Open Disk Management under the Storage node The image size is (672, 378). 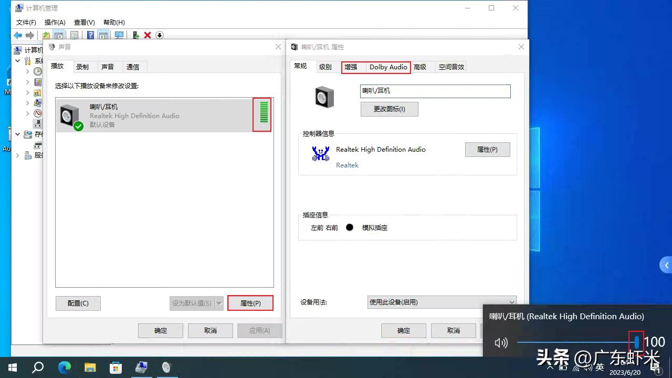(38, 144)
